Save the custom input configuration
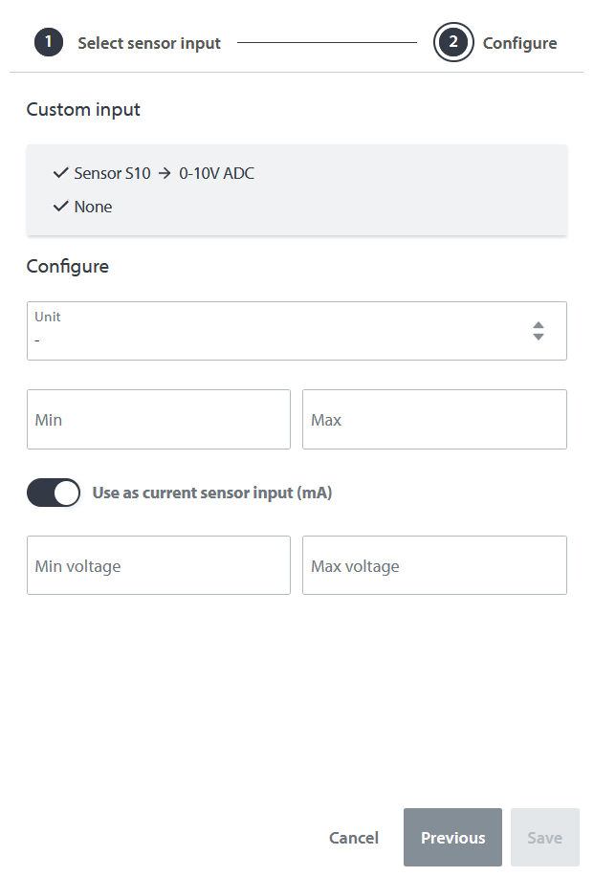Viewport: 594px width, 877px height. pos(545,838)
